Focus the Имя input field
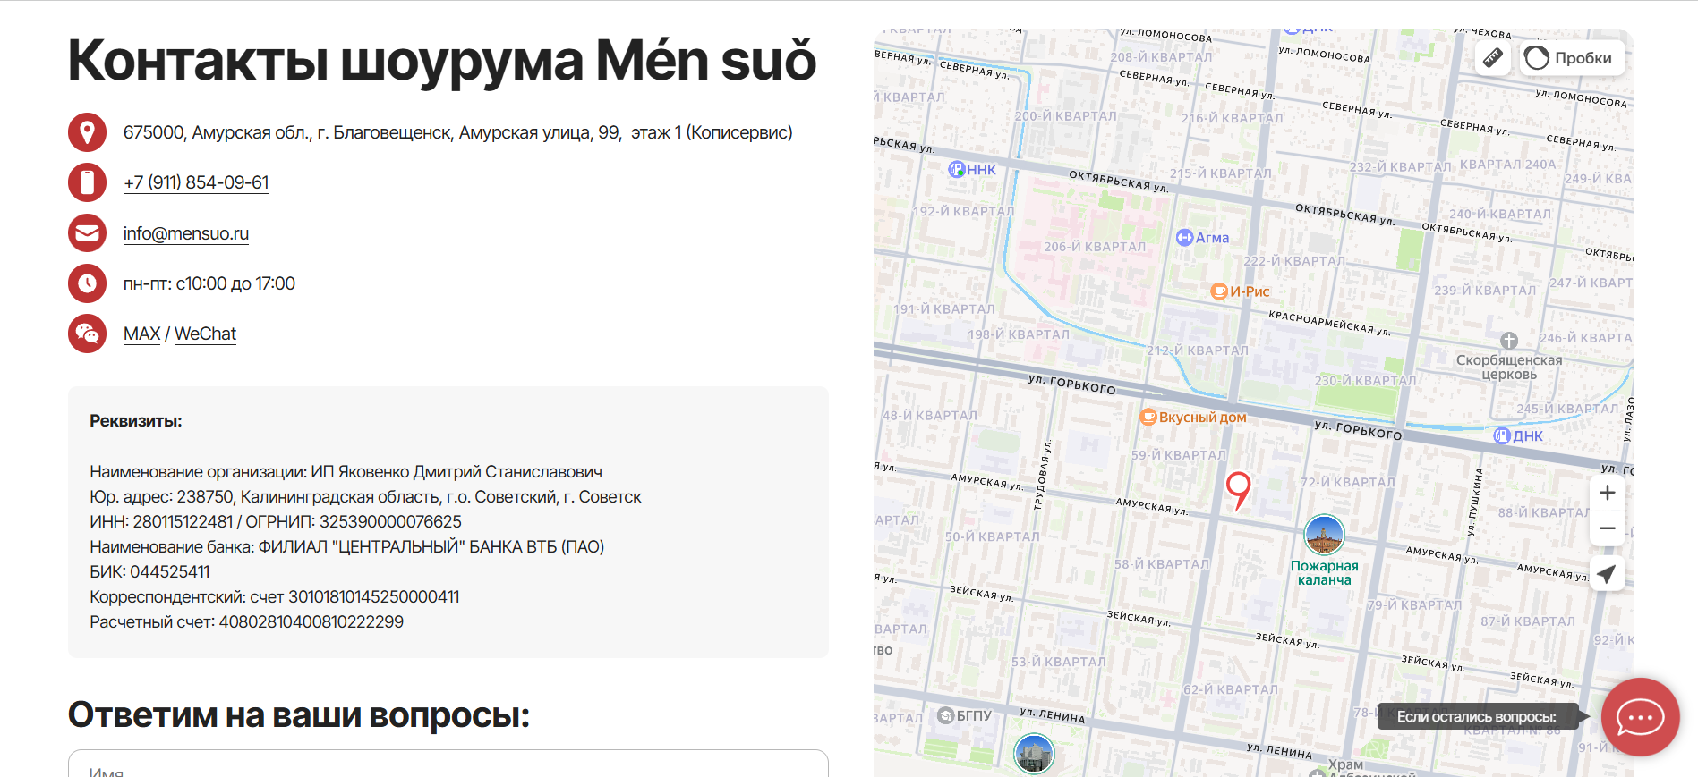The width and height of the screenshot is (1698, 777). [x=448, y=765]
